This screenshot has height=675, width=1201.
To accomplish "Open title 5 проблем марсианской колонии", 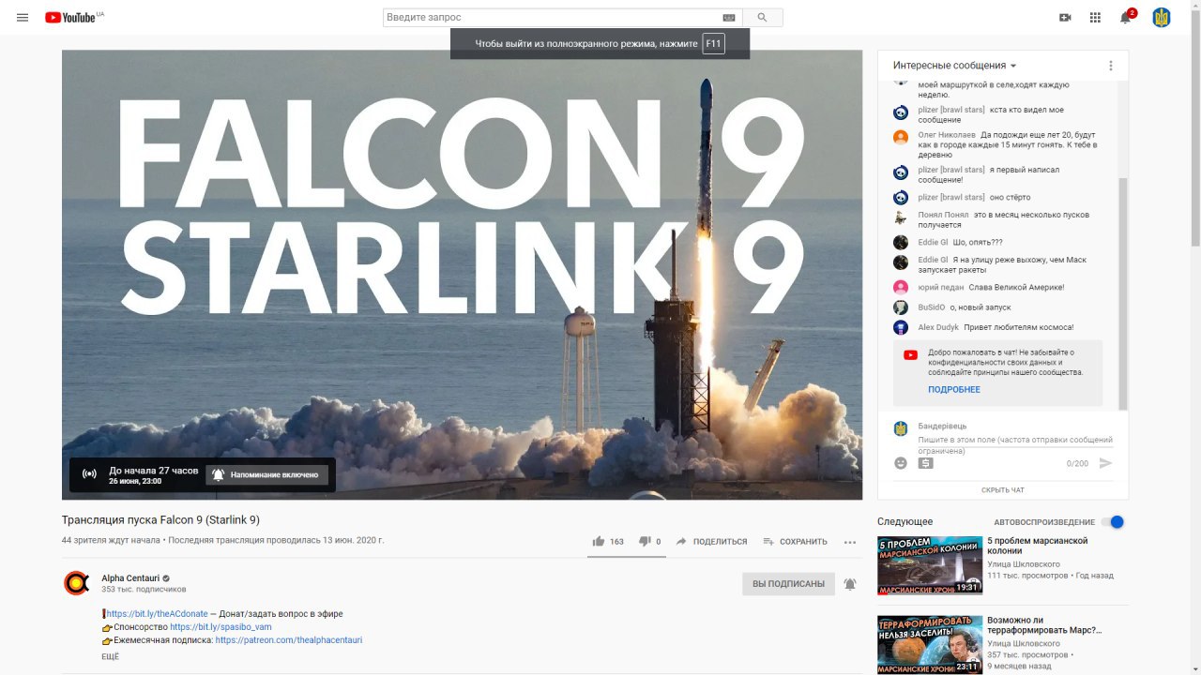I will click(x=1037, y=546).
